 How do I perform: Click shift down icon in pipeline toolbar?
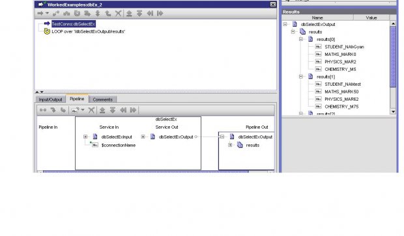pyautogui.click(x=113, y=110)
